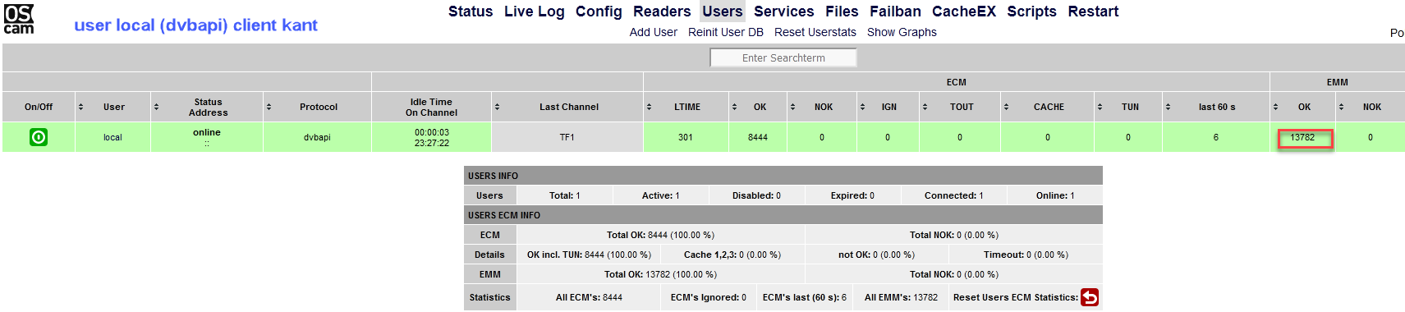The height and width of the screenshot is (312, 1405).
Task: Sort by Protocol column sort arrows
Action: 269,107
